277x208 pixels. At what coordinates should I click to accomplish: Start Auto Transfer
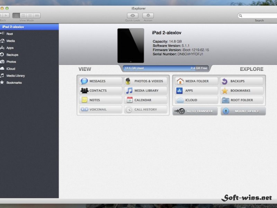click(195, 111)
